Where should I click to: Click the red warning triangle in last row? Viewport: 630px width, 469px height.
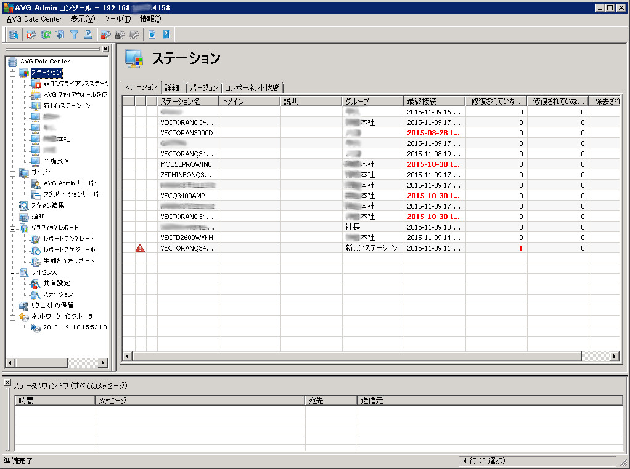pyautogui.click(x=140, y=248)
